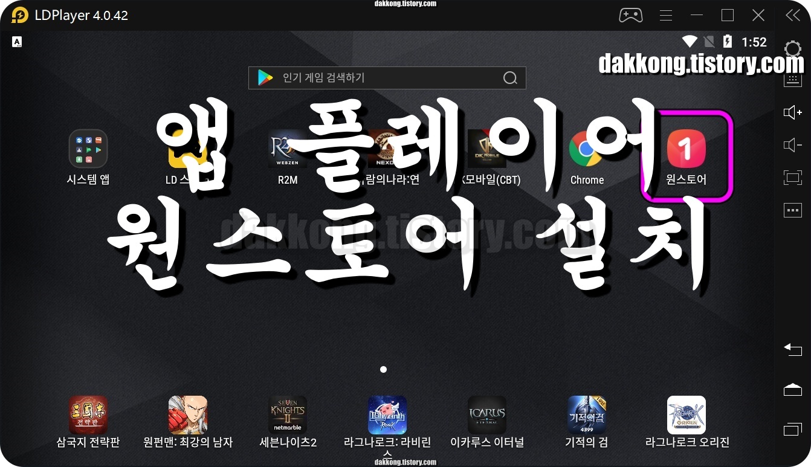This screenshot has height=467, width=811.
Task: Open 이카루스 이터널 game icon
Action: point(487,415)
